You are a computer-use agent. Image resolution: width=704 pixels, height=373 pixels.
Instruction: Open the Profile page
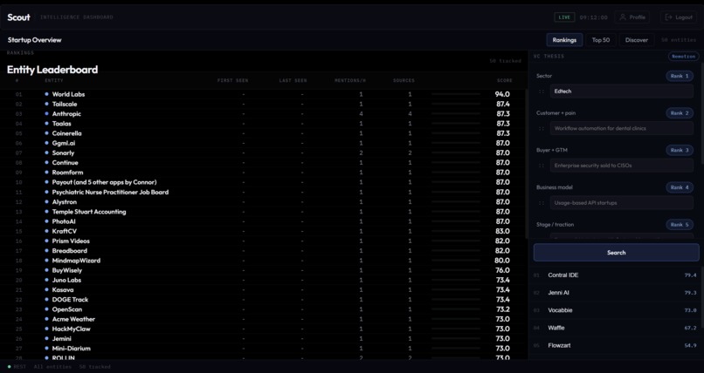[x=632, y=17]
